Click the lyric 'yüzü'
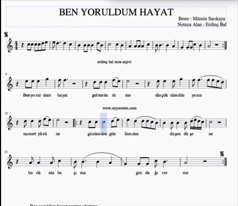238x206 pixels. [x=42, y=134]
